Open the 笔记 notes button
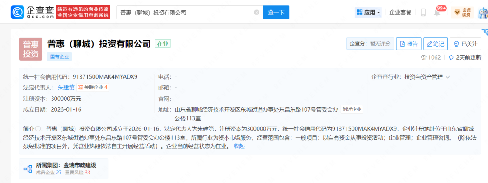The image size is (488, 183). (x=436, y=43)
